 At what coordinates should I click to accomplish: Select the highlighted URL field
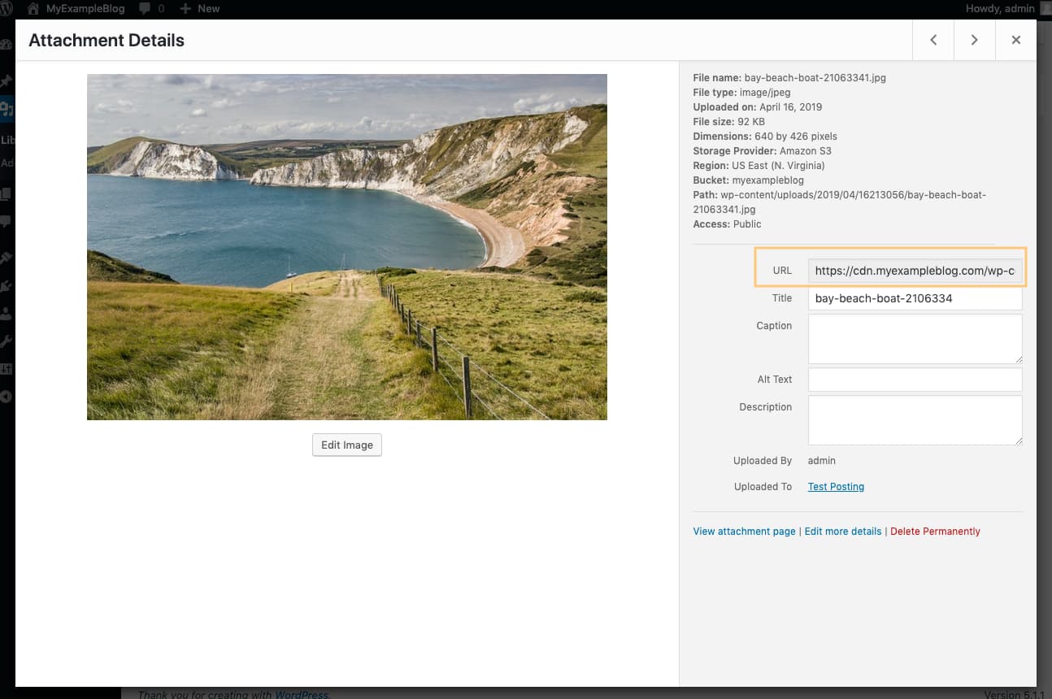pos(915,270)
